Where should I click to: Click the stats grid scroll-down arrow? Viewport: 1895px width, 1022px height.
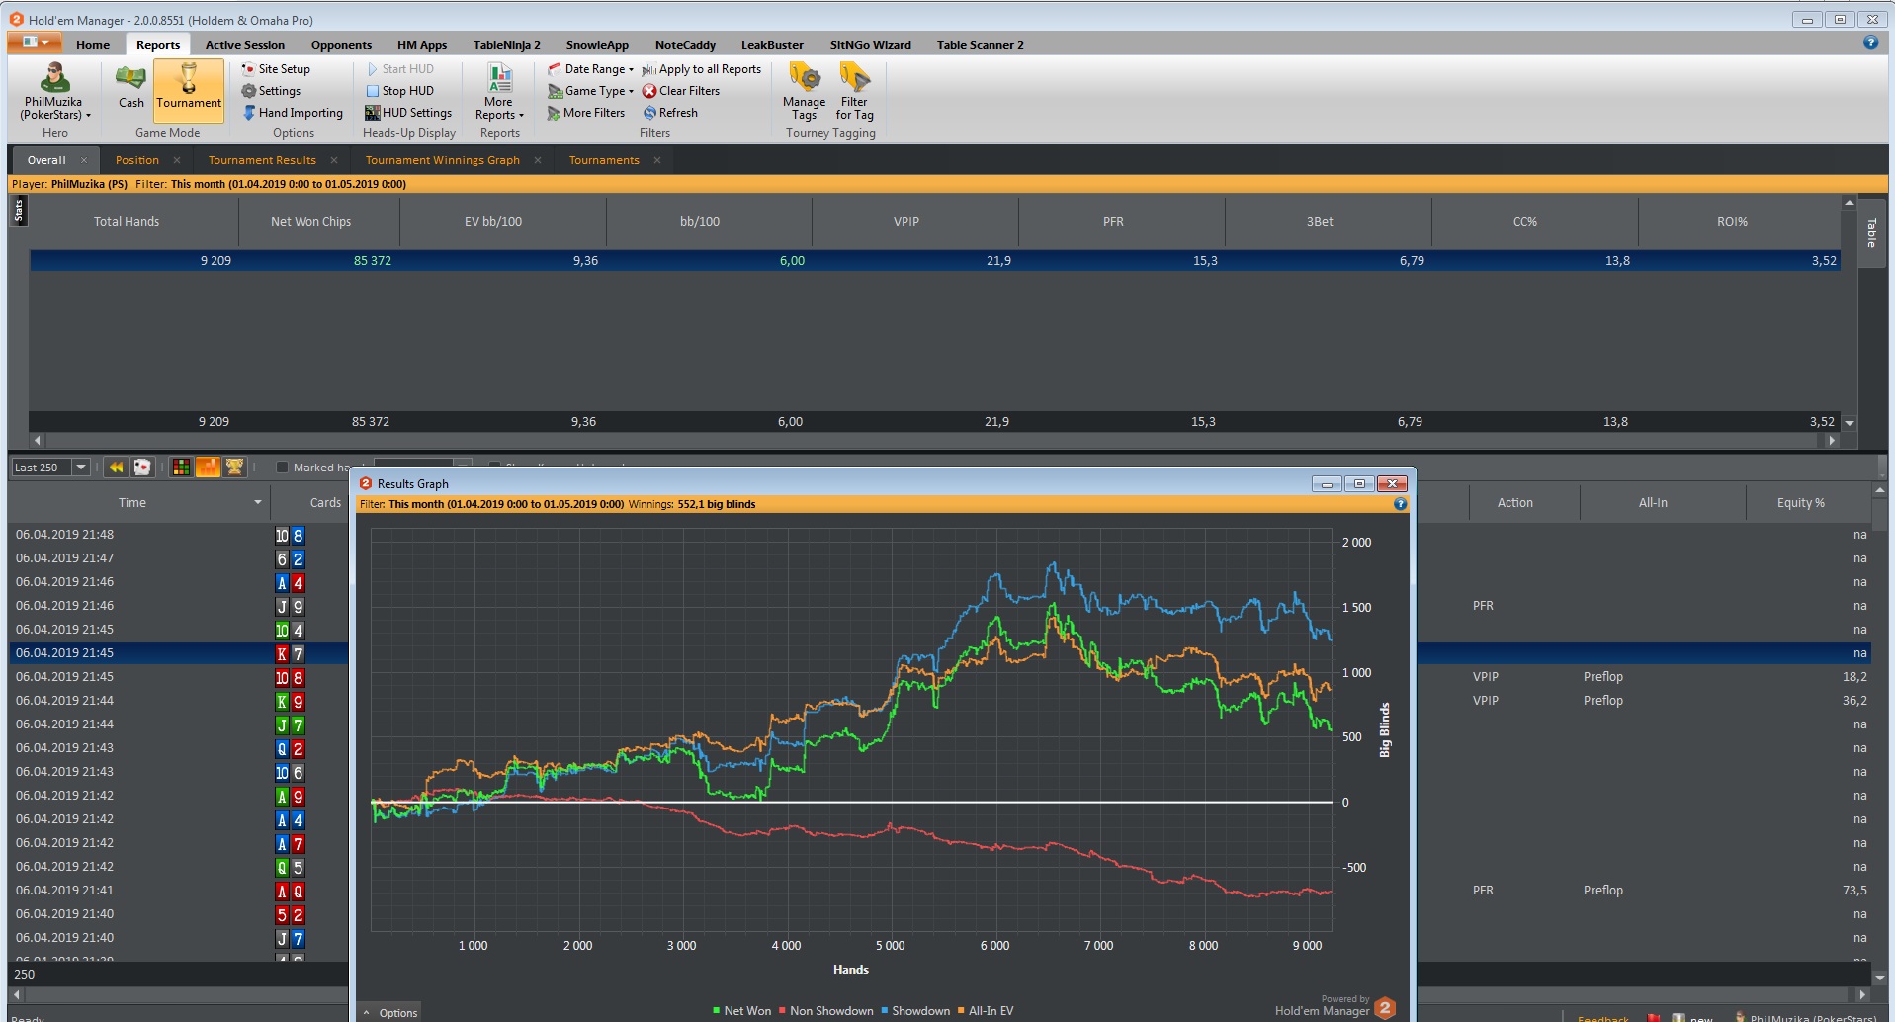coord(1849,423)
